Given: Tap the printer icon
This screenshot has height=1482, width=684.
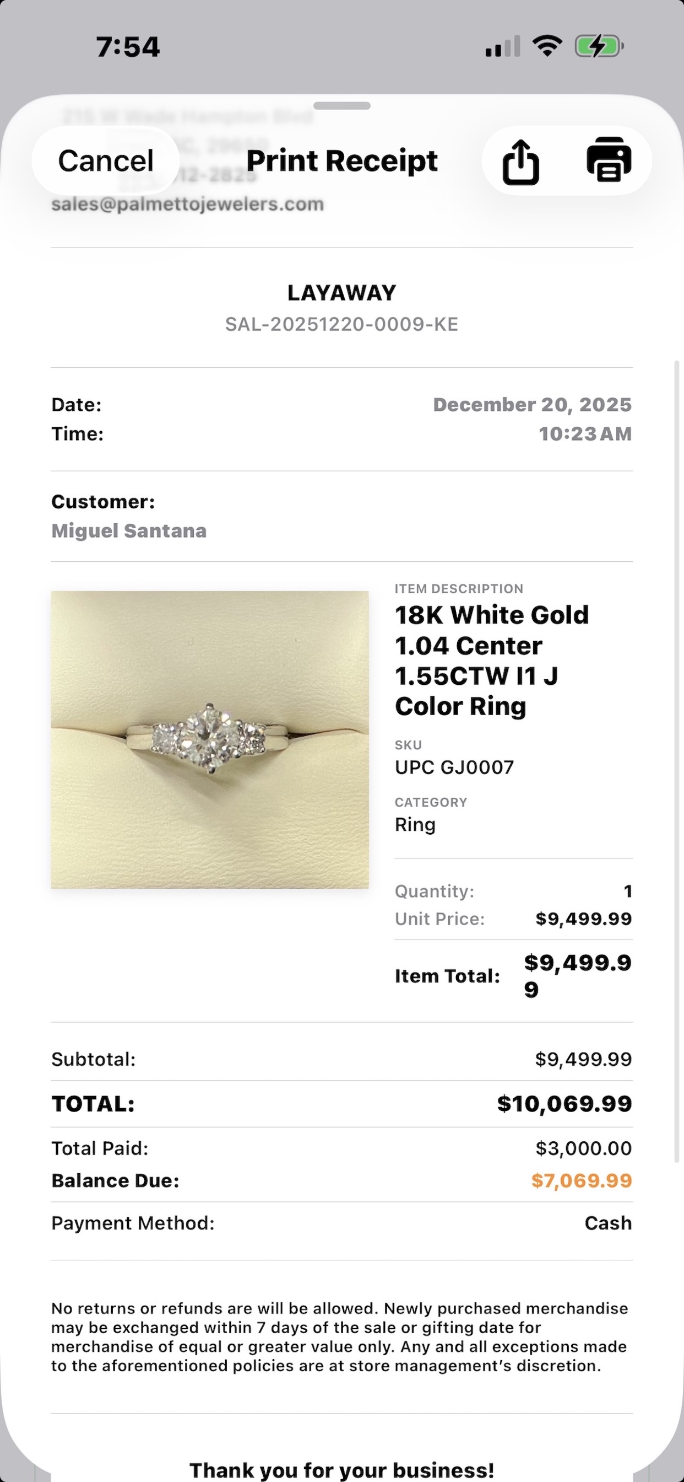Looking at the screenshot, I should (x=609, y=160).
